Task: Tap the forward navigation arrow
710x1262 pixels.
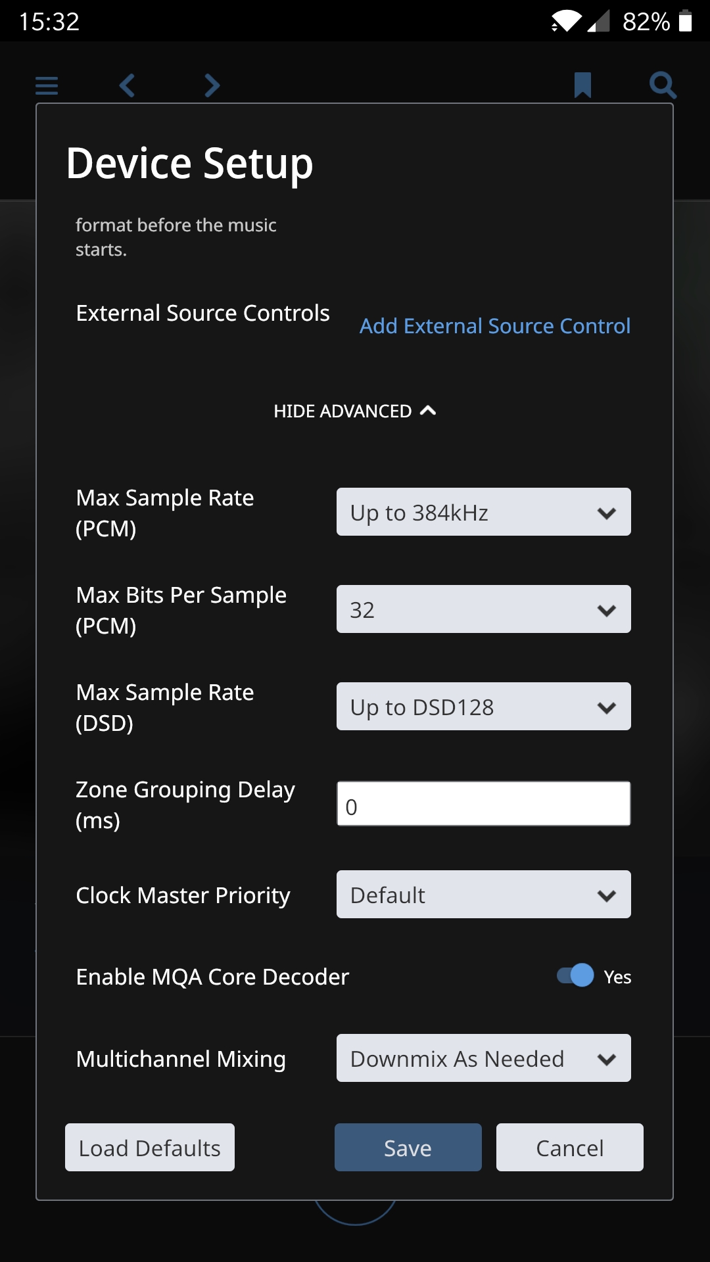Action: [x=212, y=85]
